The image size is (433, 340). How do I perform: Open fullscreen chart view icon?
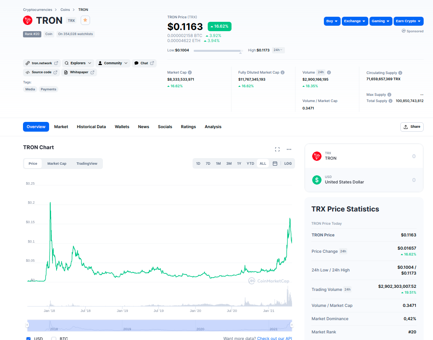tap(277, 149)
